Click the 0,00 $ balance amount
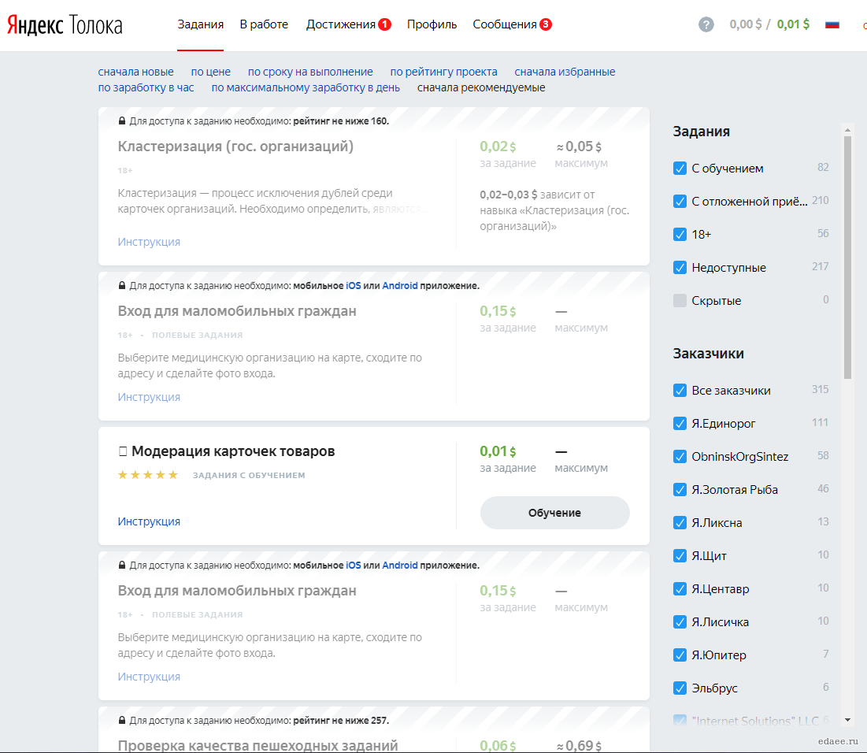 [x=746, y=24]
